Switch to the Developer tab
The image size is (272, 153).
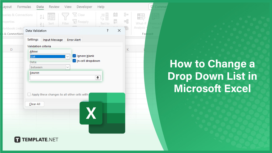[x=84, y=7]
